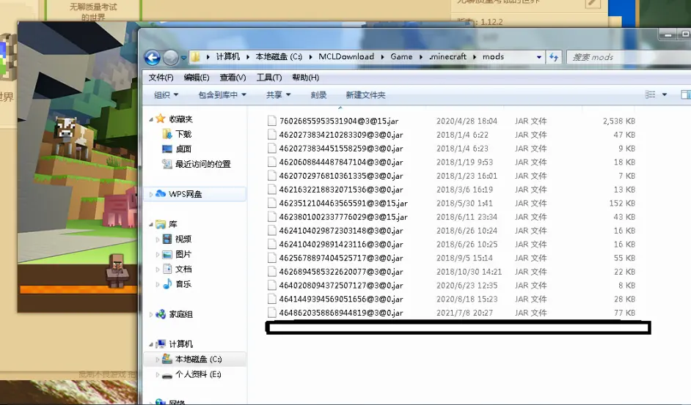Viewport: 691px width, 405px height.
Task: Open 工具(T) menu
Action: [269, 78]
